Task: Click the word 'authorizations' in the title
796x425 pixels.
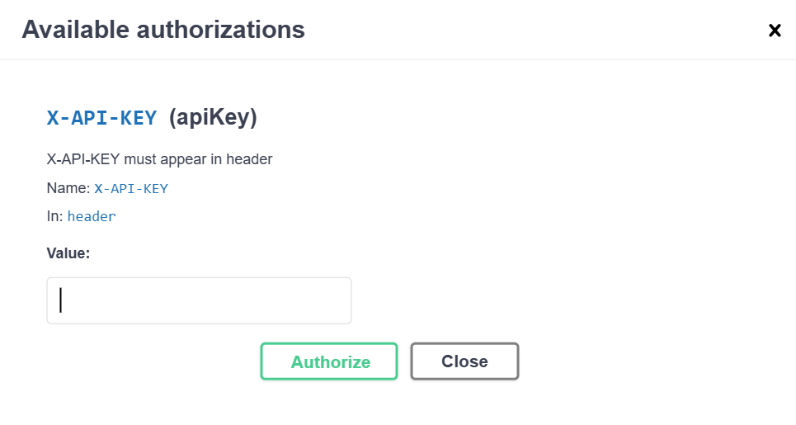Action: 220,31
